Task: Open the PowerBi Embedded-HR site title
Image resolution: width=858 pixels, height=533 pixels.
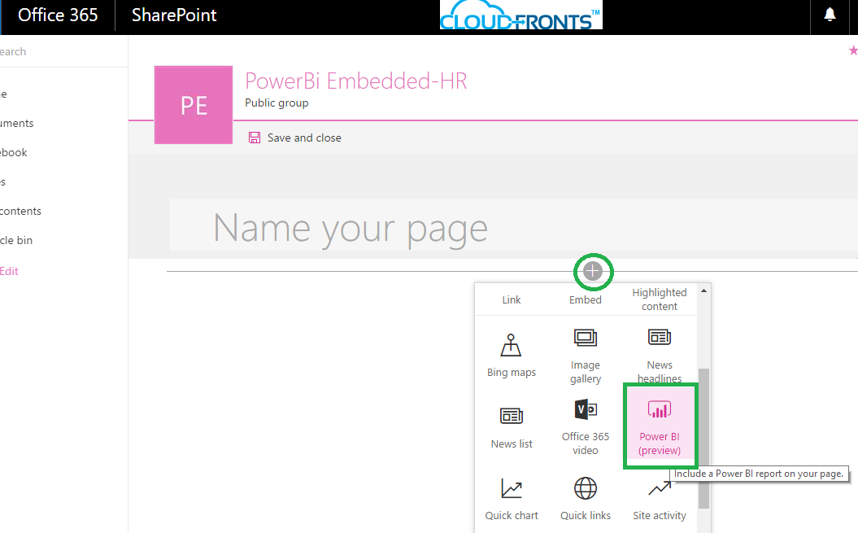Action: 355,81
